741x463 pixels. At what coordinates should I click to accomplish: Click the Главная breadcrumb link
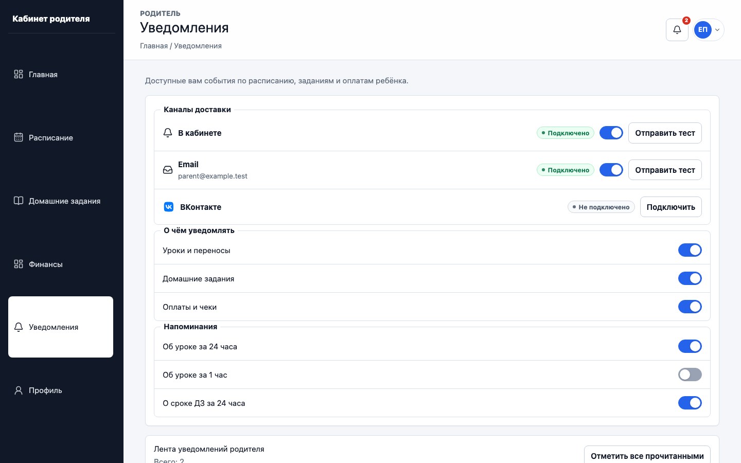(154, 46)
